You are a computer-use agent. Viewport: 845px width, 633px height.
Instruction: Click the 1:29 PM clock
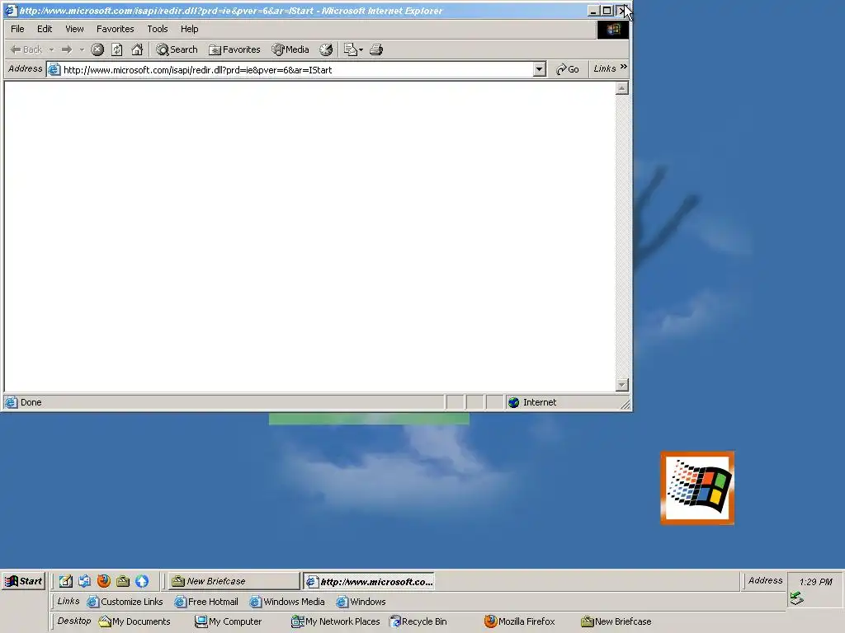click(x=816, y=582)
